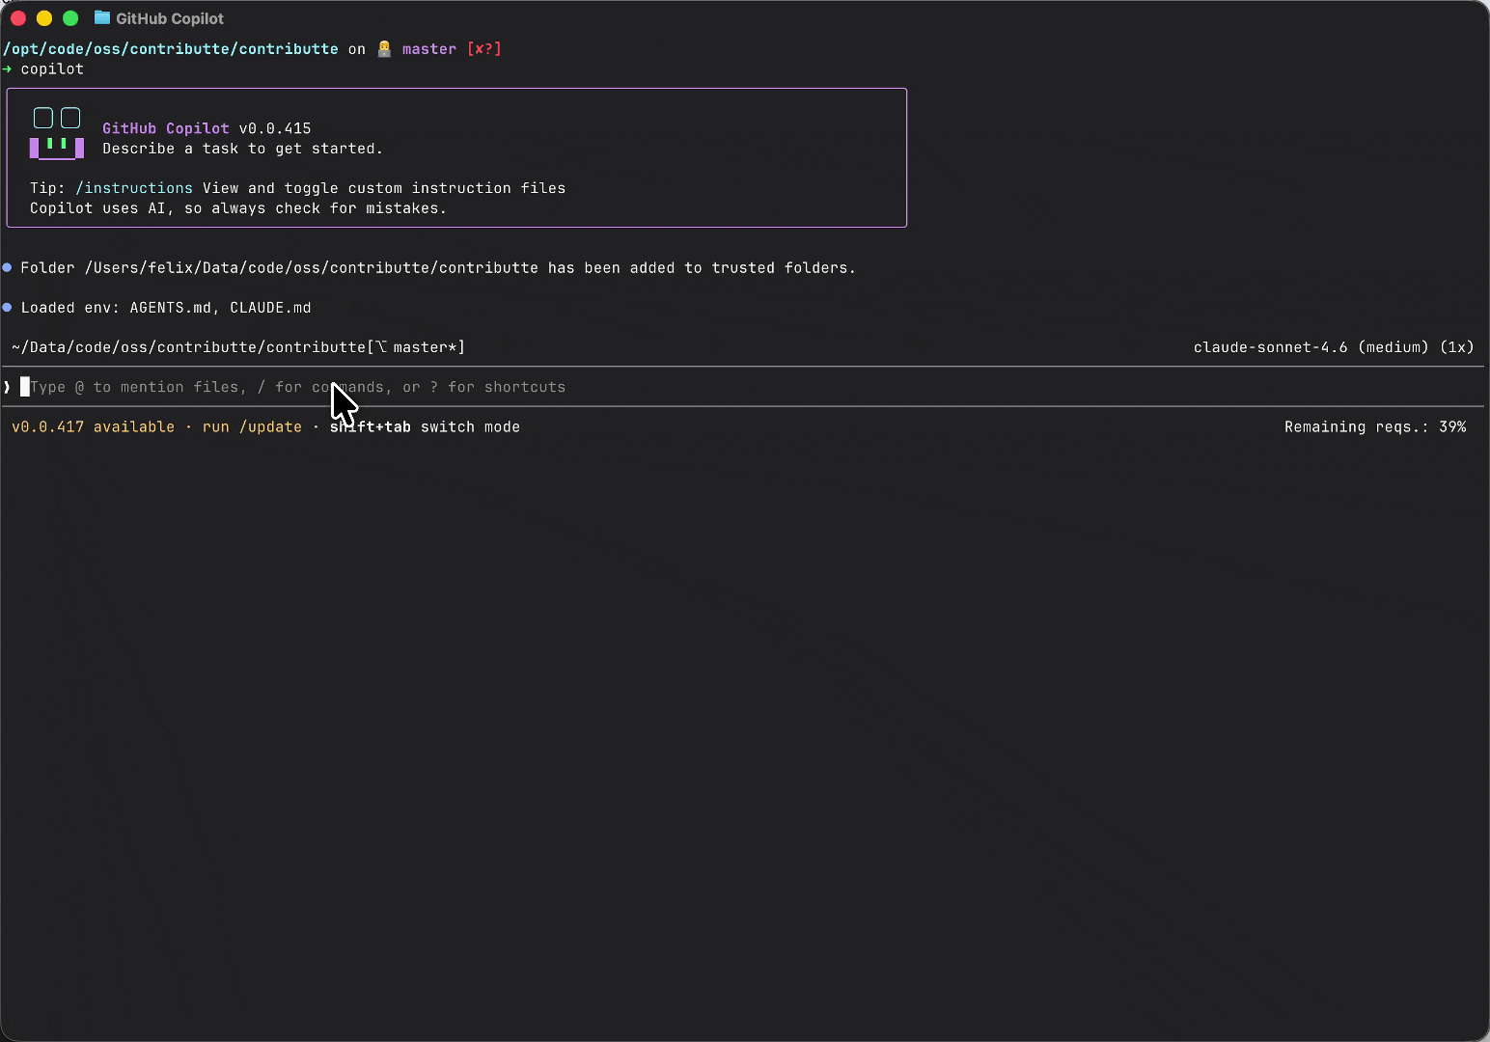Click the git branch symbol before master*

(x=381, y=347)
